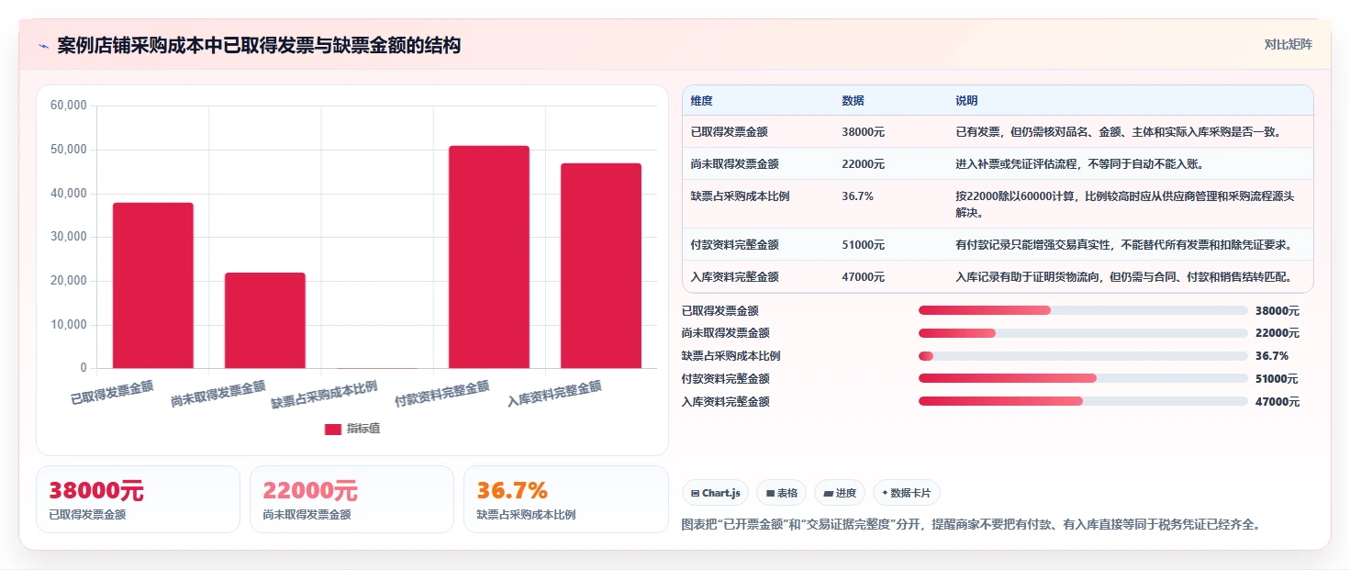Click the 对比矩阵 label in the header
1350x570 pixels.
(1288, 44)
